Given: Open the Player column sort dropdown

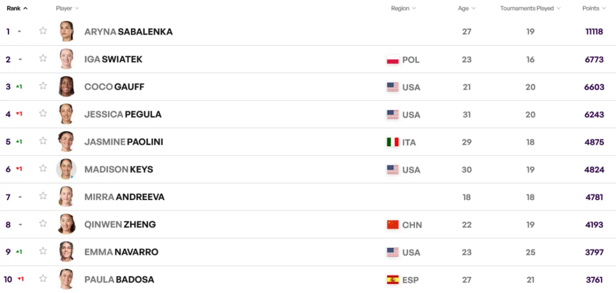Looking at the screenshot, I should click(x=67, y=8).
